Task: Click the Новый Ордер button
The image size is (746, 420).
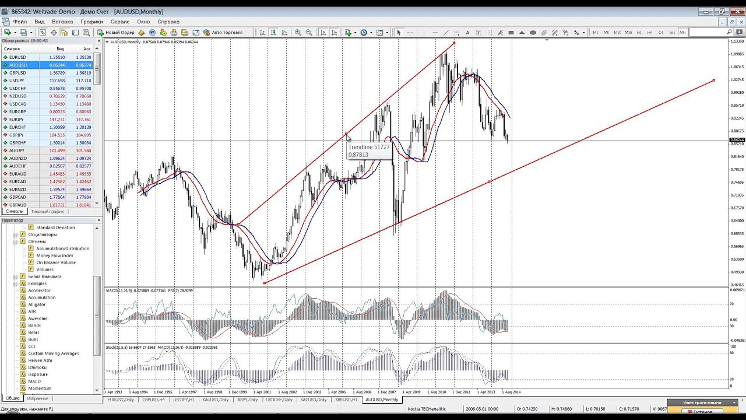Action: coord(116,33)
